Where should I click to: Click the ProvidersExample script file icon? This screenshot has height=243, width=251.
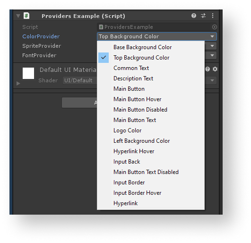pyautogui.click(x=101, y=27)
